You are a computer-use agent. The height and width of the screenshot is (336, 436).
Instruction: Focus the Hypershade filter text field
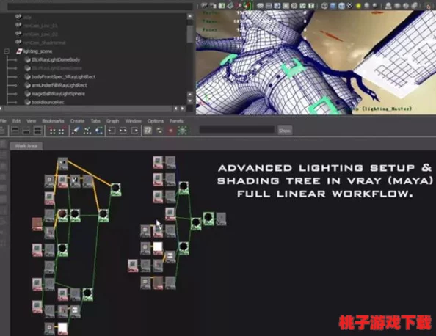coord(237,130)
